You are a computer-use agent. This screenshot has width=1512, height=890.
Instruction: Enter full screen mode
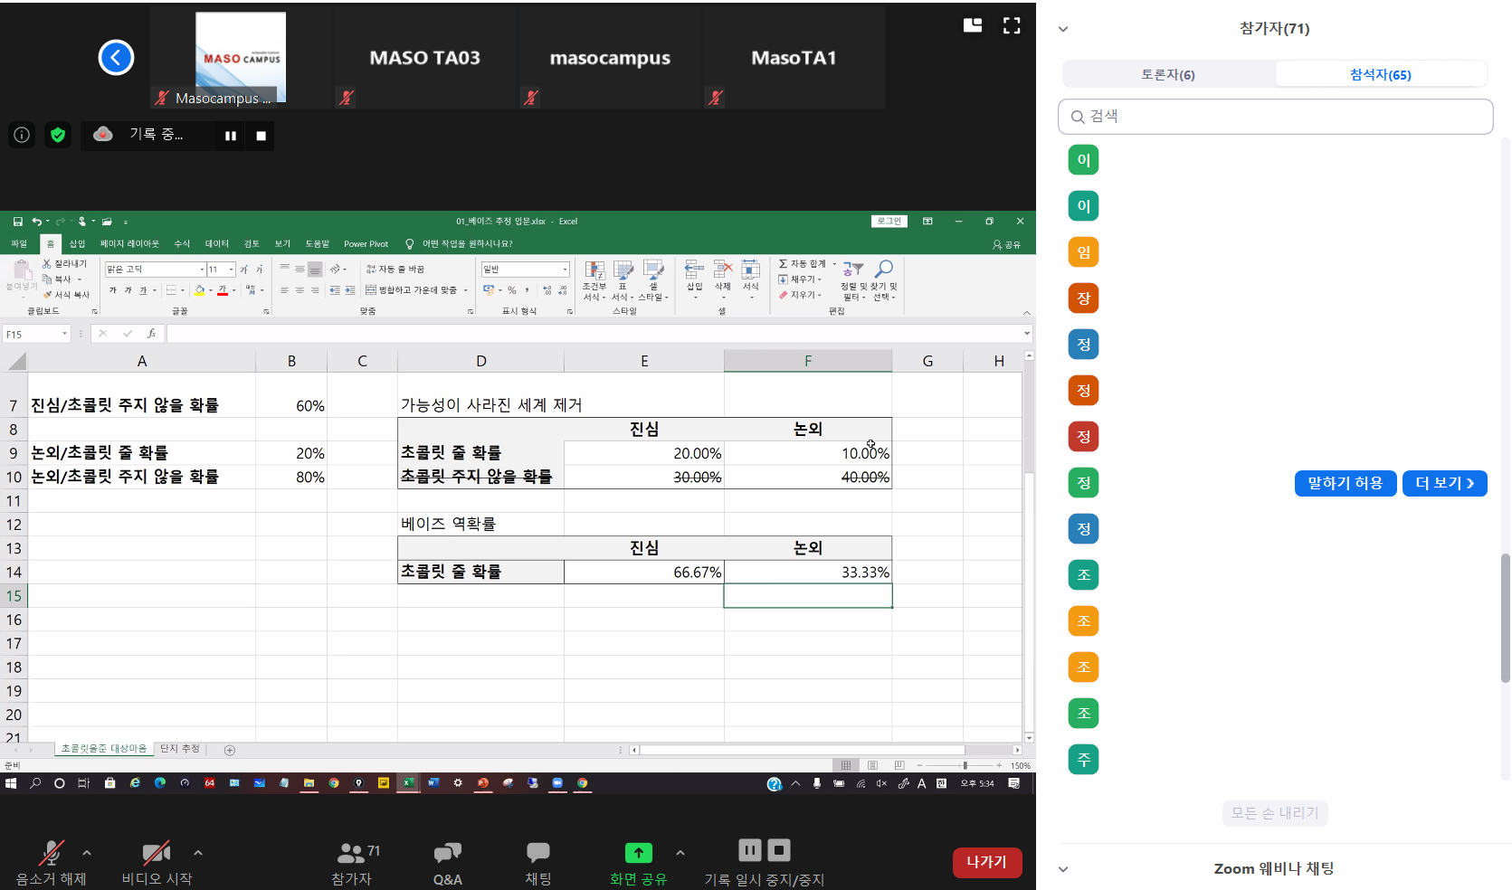[1012, 25]
